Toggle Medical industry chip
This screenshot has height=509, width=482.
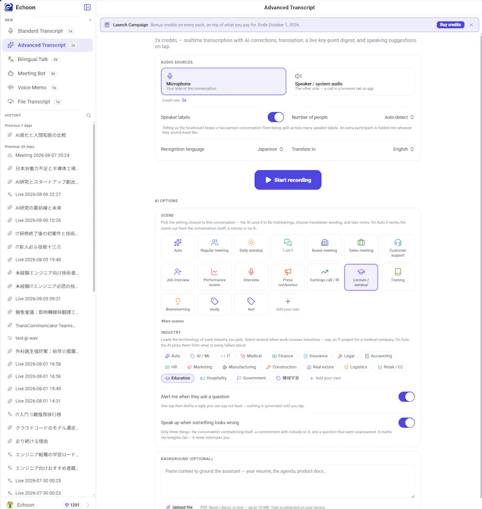pos(251,356)
